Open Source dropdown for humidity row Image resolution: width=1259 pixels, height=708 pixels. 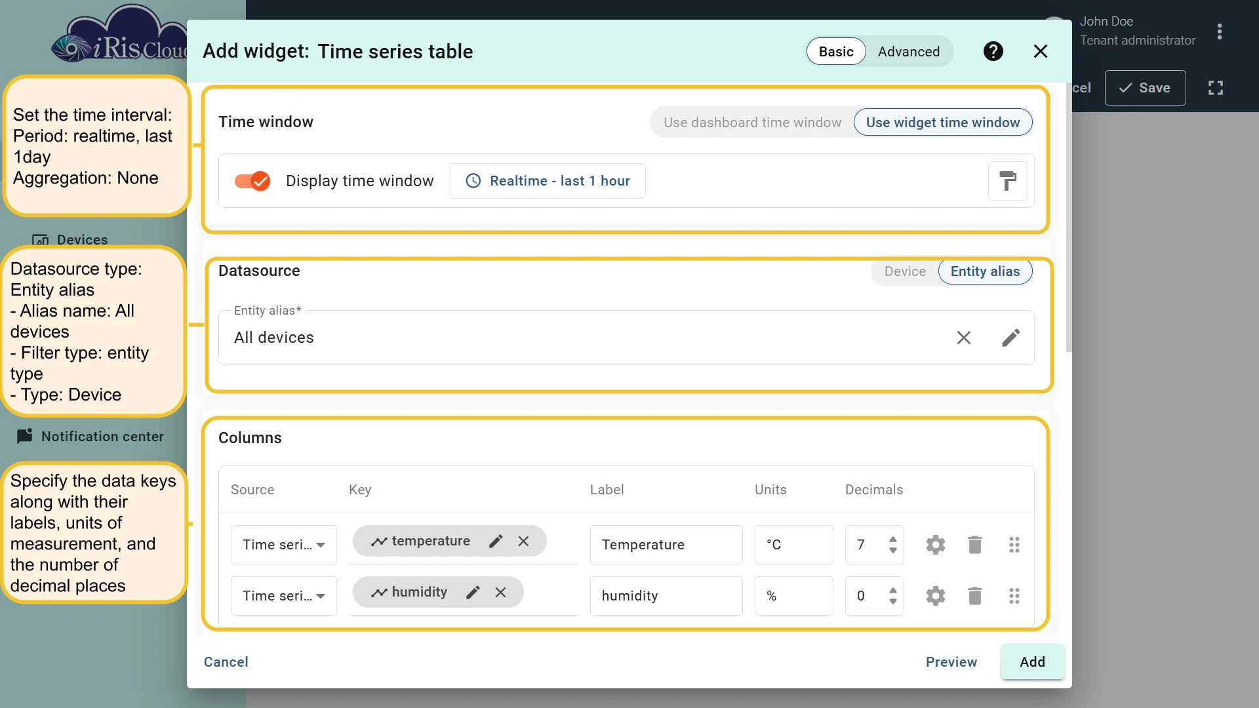coord(284,596)
